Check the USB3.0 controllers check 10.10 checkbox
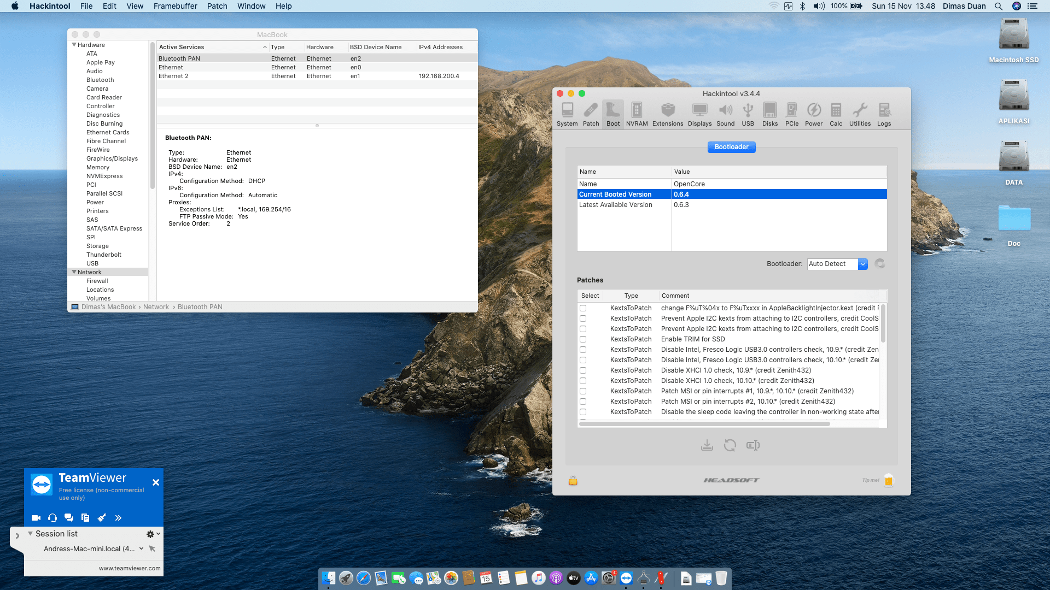 583,360
